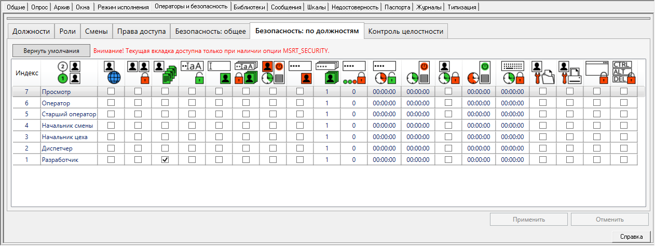Check the user clock lock box for Просмотр
The width and height of the screenshot is (655, 246).
448,91
